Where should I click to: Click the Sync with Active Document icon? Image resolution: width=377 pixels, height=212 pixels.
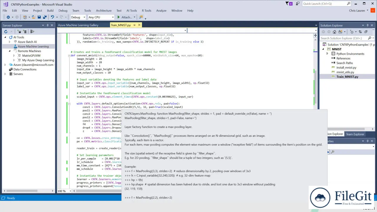point(361,32)
